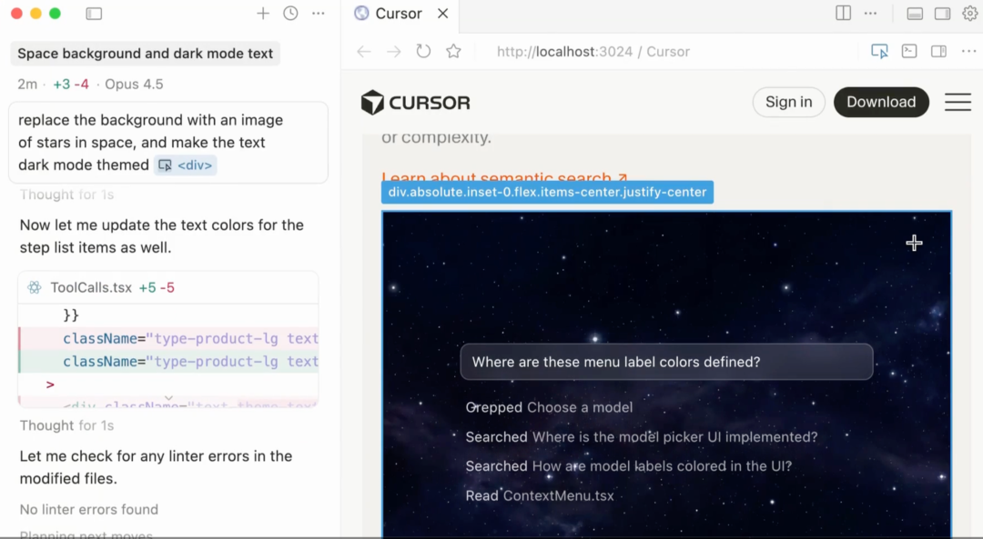The image size is (983, 539).
Task: Click the Sign in button
Action: coord(788,102)
